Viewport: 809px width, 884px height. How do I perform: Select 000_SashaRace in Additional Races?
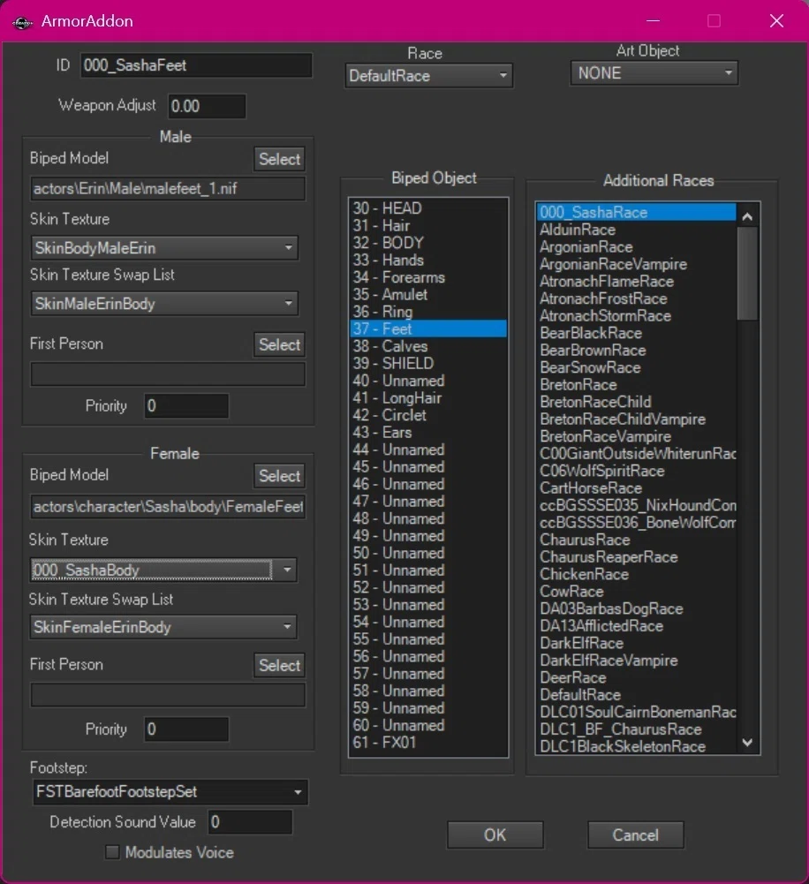(637, 213)
